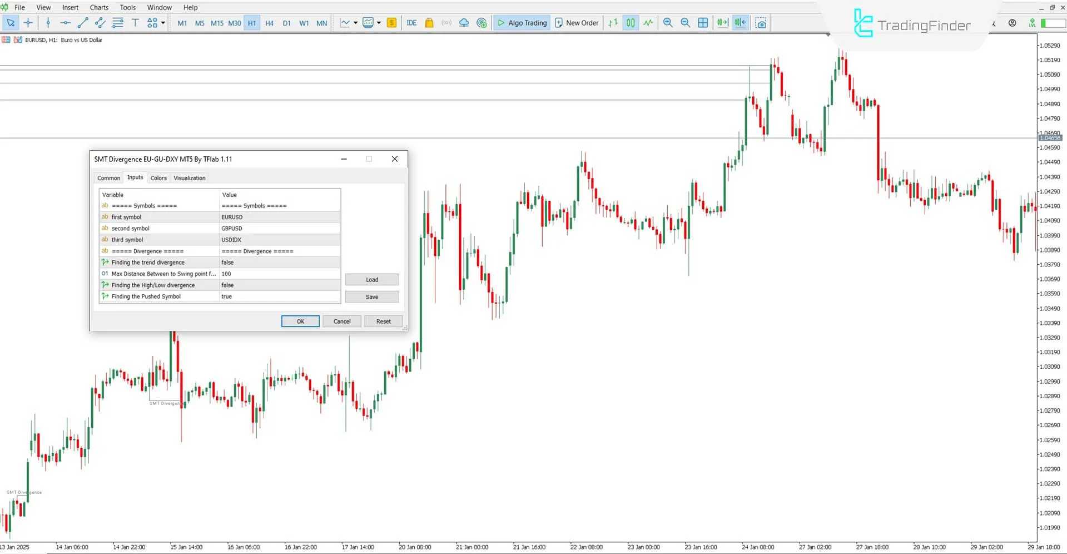Click the yellow dollar symbol icon
The height and width of the screenshot is (554, 1067).
pyautogui.click(x=391, y=23)
